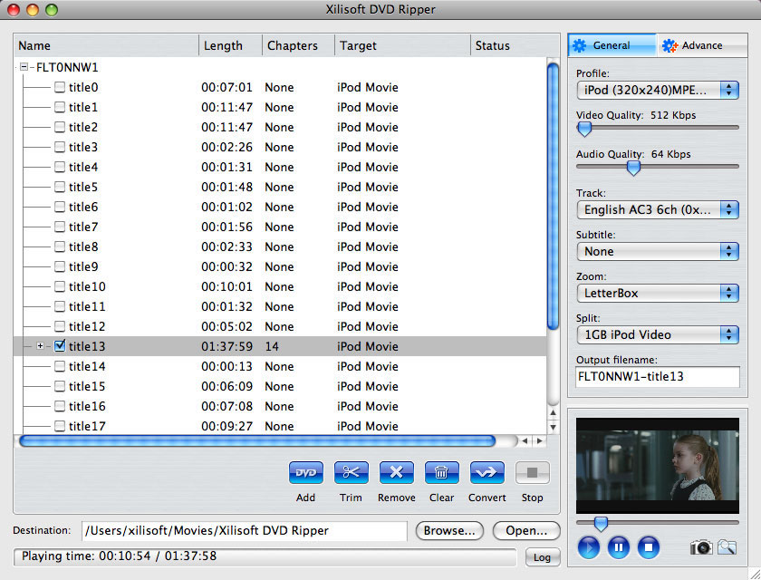
Task: Open the Subtitle dropdown
Action: pos(658,251)
